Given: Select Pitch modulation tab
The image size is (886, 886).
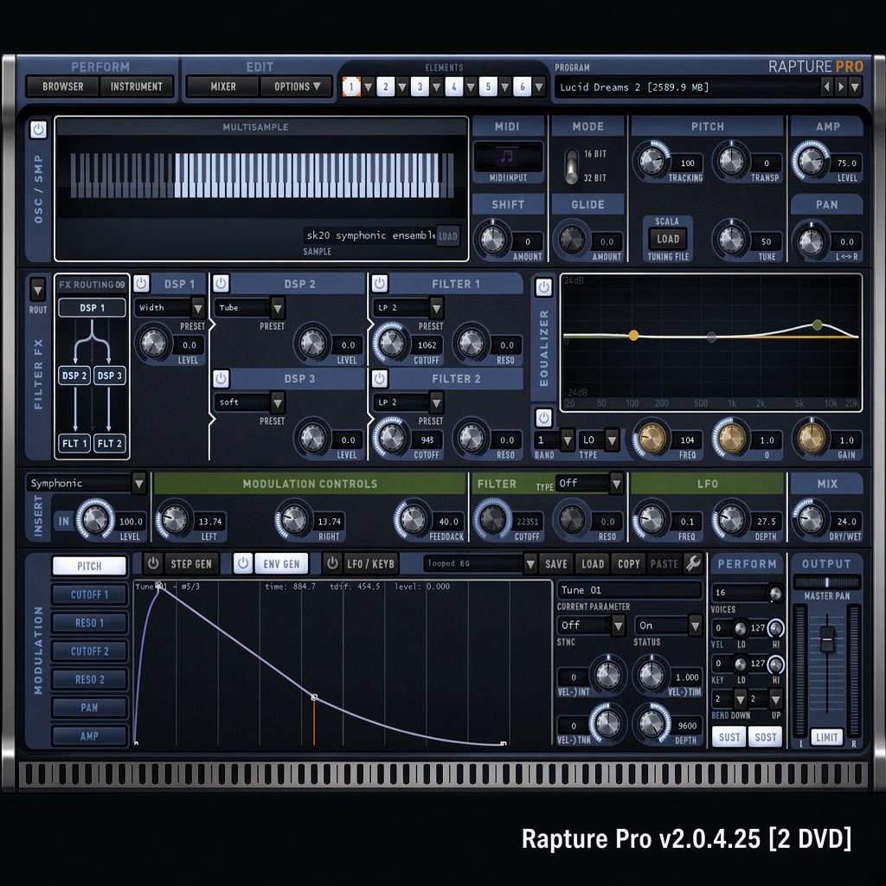Looking at the screenshot, I should click(89, 566).
